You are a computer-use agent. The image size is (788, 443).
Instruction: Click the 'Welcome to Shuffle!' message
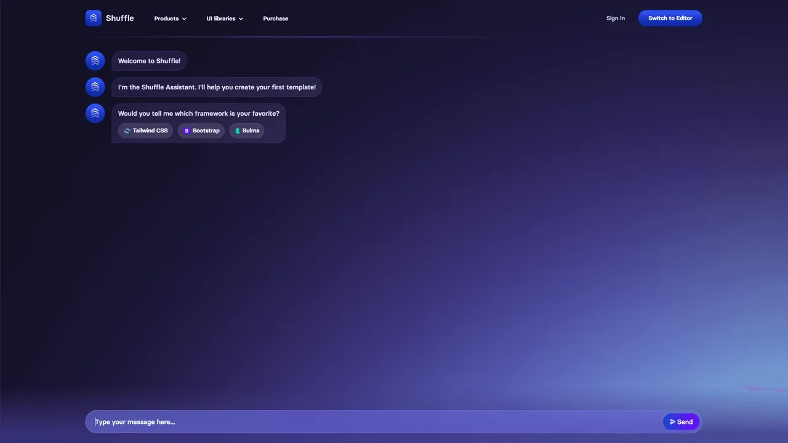[150, 61]
